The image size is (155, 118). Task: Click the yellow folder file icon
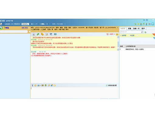[55, 85]
